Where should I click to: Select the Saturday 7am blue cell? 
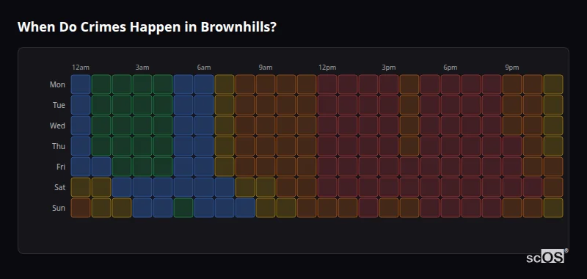tap(225, 187)
